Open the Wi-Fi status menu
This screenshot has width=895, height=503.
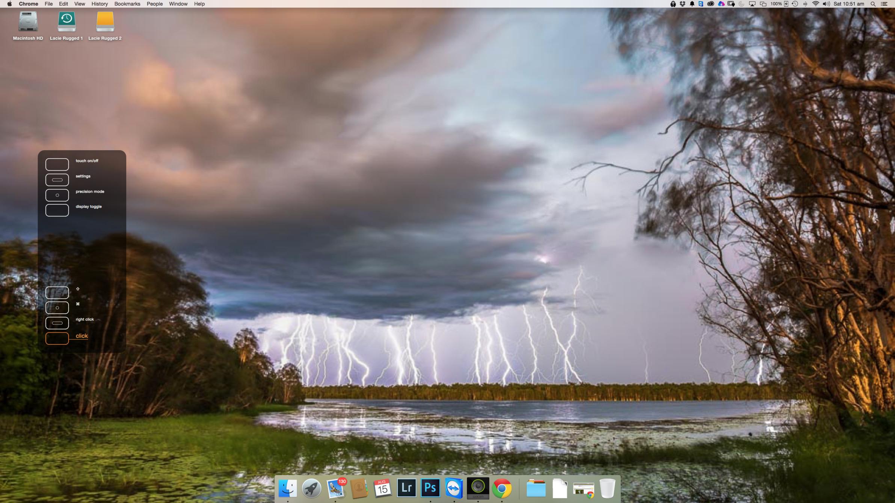pos(815,4)
